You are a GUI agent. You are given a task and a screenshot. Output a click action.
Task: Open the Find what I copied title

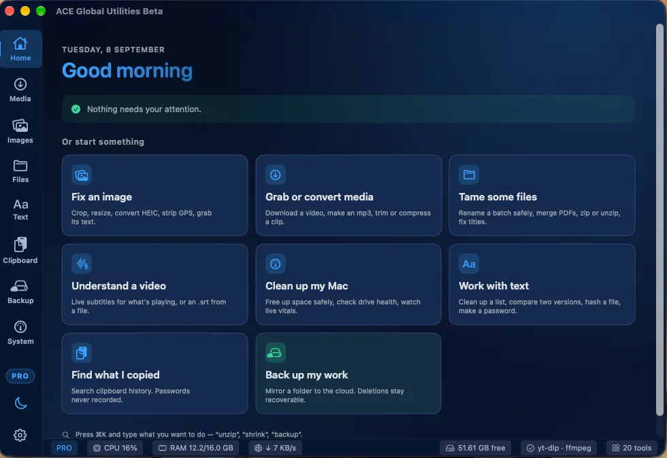point(115,374)
